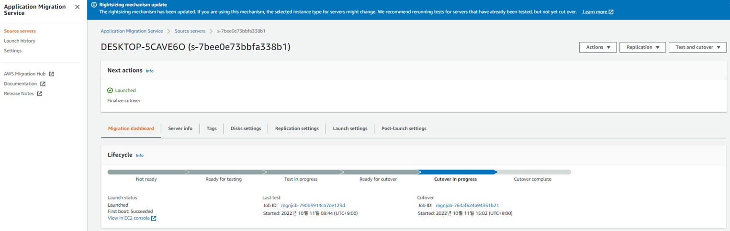
Task: Click Learn more in the banner
Action: coord(595,12)
